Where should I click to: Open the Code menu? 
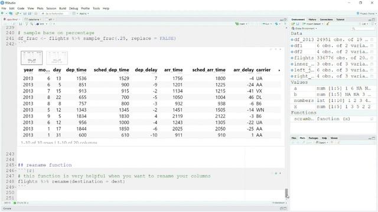pos(21,8)
